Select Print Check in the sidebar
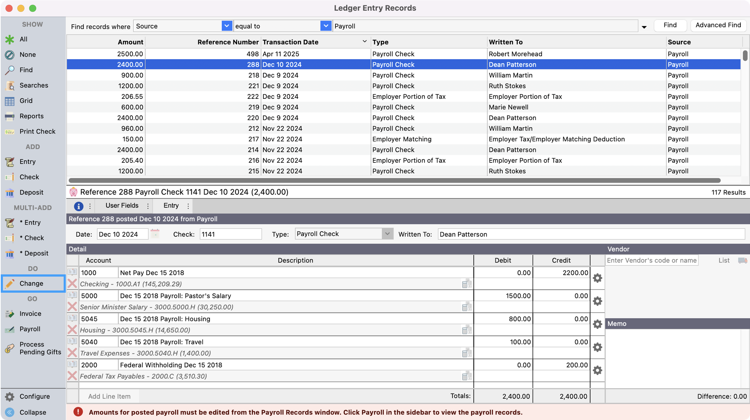Viewport: 750px width, 420px height. coord(37,131)
